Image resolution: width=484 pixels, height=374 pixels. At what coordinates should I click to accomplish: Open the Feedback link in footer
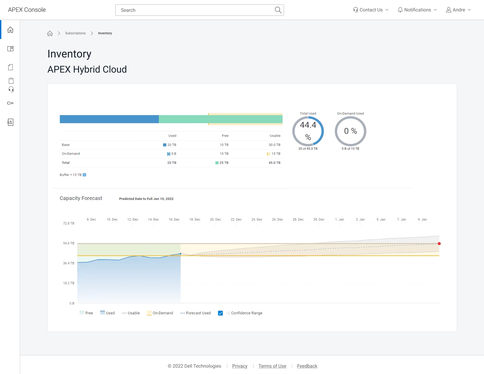307,366
